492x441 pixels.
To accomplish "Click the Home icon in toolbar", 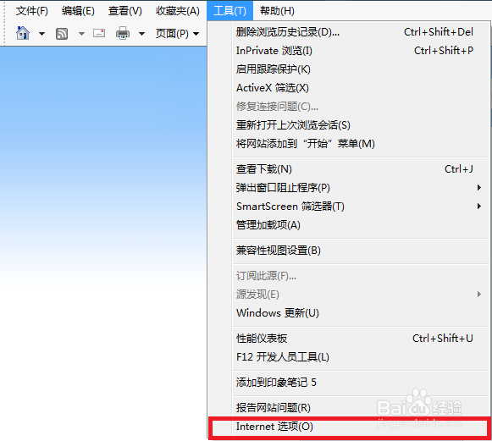I will coord(23,33).
